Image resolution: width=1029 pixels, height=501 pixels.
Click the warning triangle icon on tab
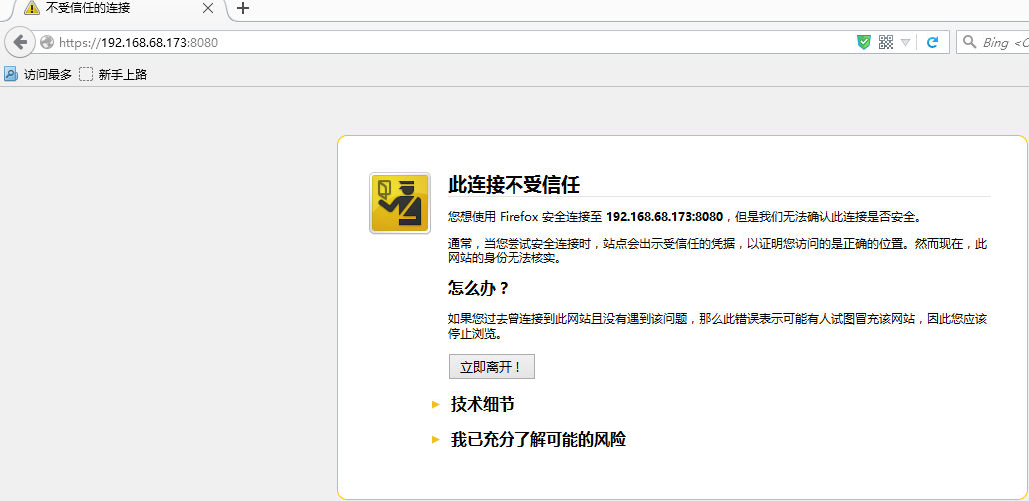coord(32,9)
